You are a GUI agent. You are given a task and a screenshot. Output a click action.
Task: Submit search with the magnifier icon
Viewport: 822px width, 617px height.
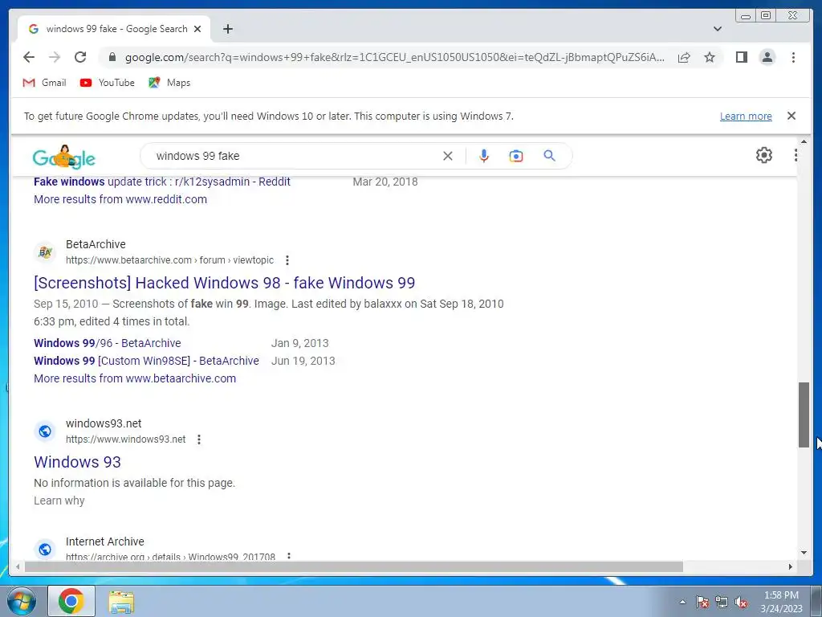549,156
